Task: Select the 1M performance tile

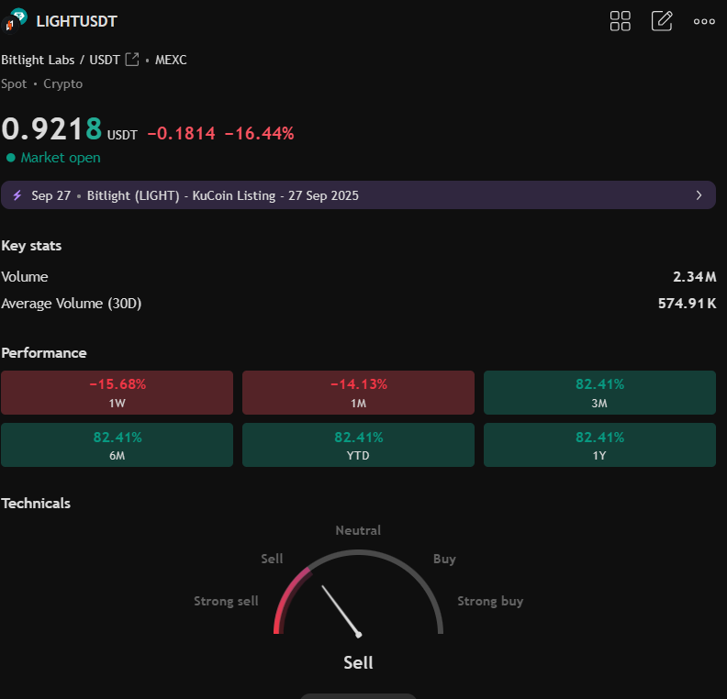Action: coord(358,393)
